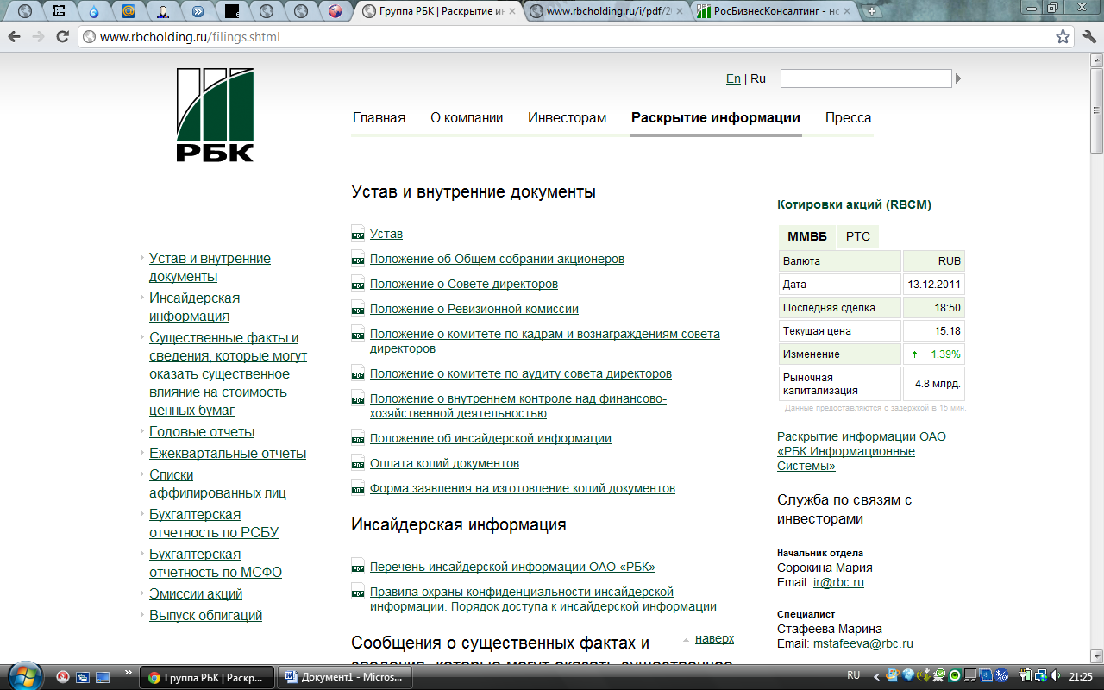Open the Главная menu item
This screenshot has width=1104, height=690.
[x=379, y=118]
